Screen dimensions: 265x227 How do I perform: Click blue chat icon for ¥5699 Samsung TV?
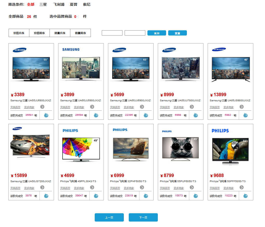pyautogui.click(x=146, y=115)
